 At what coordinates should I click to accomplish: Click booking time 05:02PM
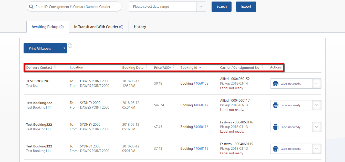coord(129,129)
